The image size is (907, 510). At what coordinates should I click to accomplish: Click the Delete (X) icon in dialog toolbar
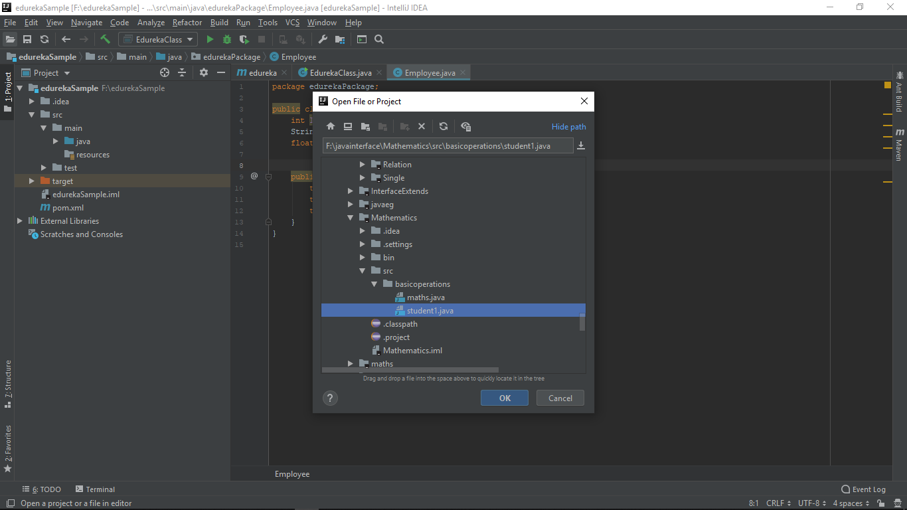422,126
